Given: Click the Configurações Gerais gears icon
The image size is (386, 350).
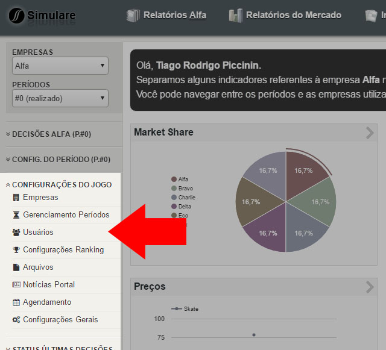Looking at the screenshot, I should 16,320.
